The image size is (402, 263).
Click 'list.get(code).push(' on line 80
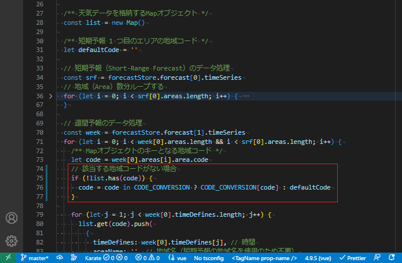tap(115, 224)
